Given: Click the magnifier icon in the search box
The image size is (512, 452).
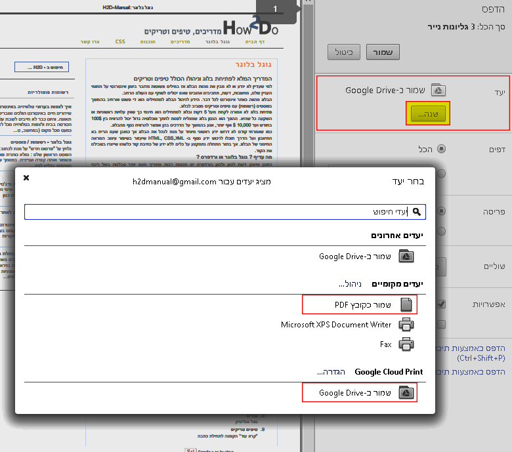Looking at the screenshot, I should point(417,212).
